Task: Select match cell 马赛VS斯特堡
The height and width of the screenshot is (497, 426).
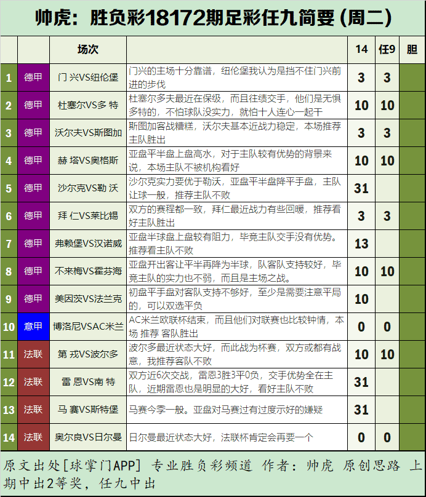Action: (x=88, y=410)
